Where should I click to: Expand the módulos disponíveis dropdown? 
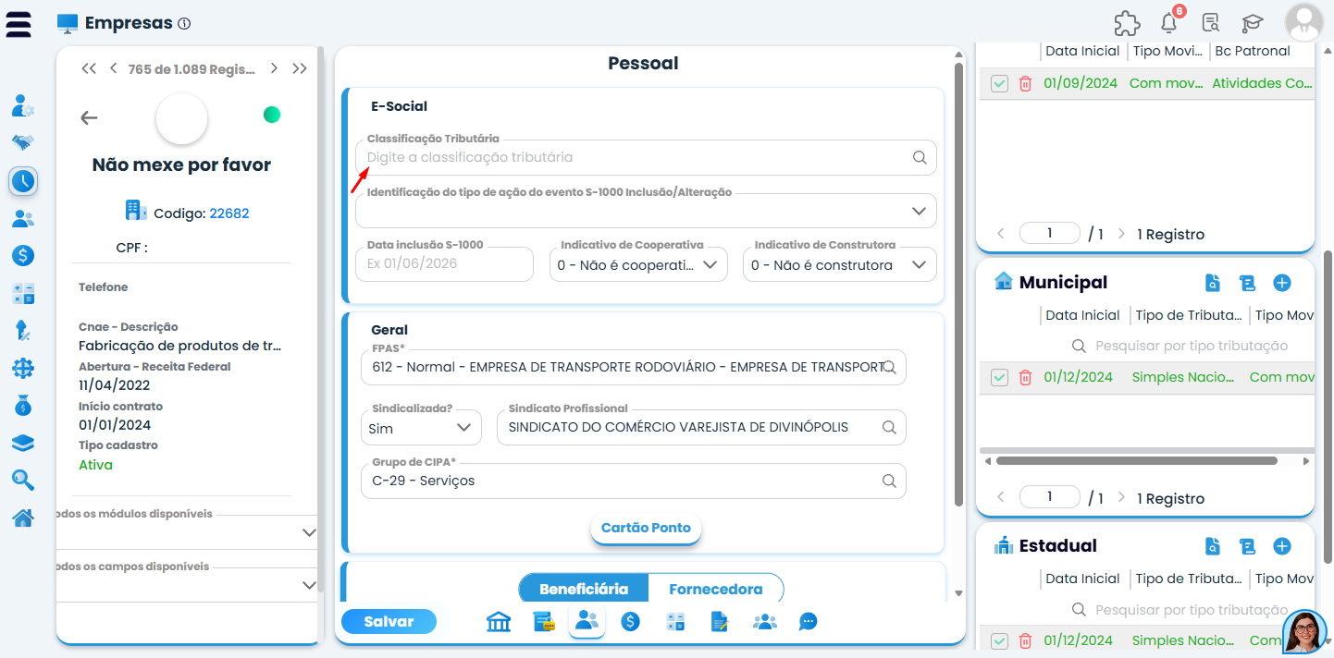pos(188,532)
